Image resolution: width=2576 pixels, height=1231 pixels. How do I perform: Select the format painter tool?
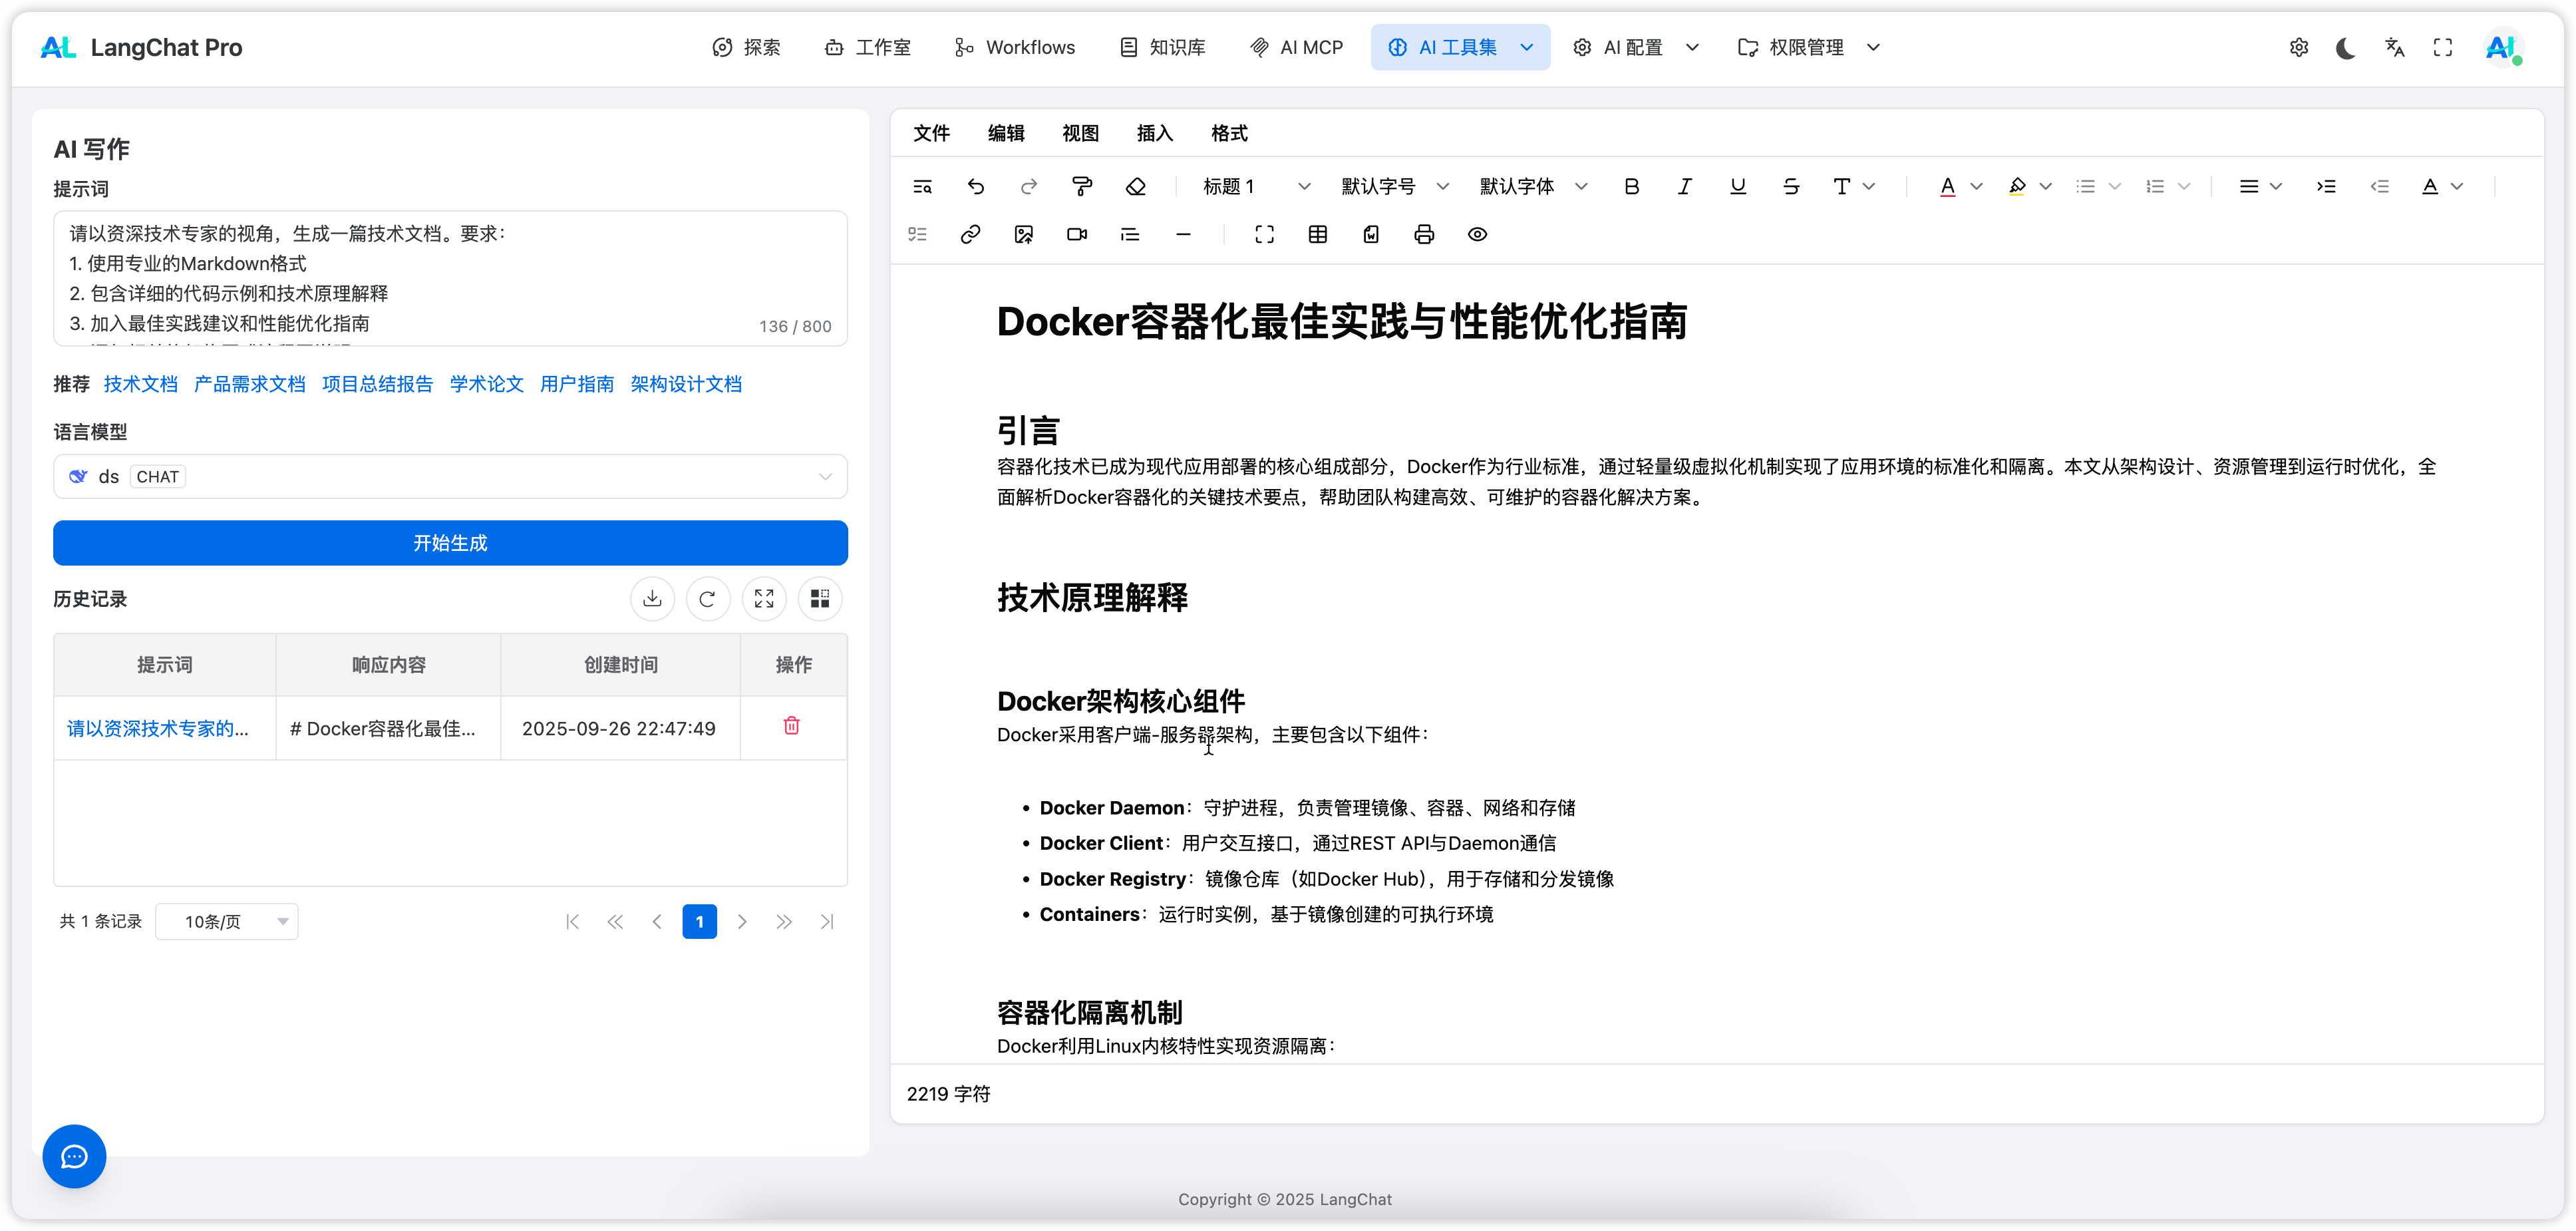coord(1081,186)
